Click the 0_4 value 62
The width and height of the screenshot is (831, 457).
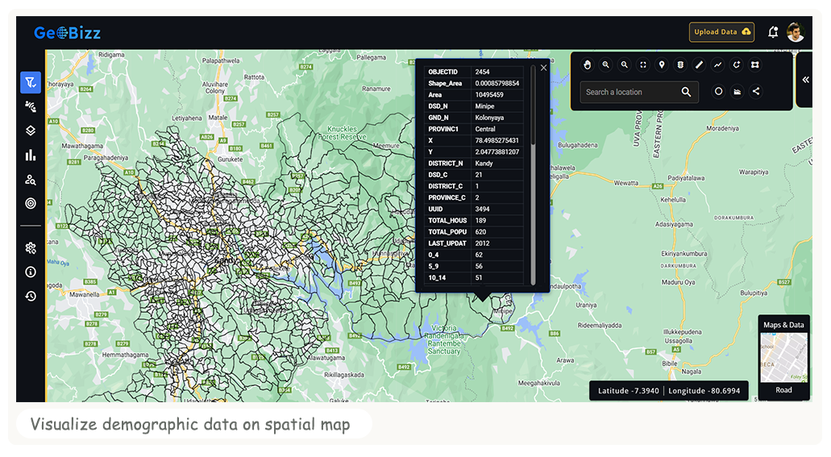coord(479,255)
